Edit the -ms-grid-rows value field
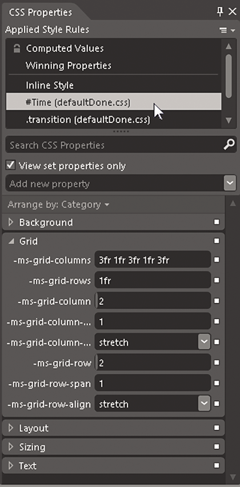240x487 pixels. 153,280
